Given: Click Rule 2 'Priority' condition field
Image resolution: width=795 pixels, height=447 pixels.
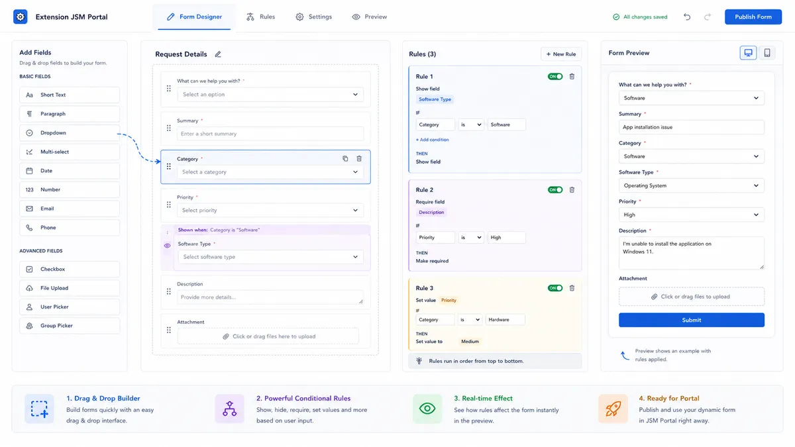Looking at the screenshot, I should [435, 237].
